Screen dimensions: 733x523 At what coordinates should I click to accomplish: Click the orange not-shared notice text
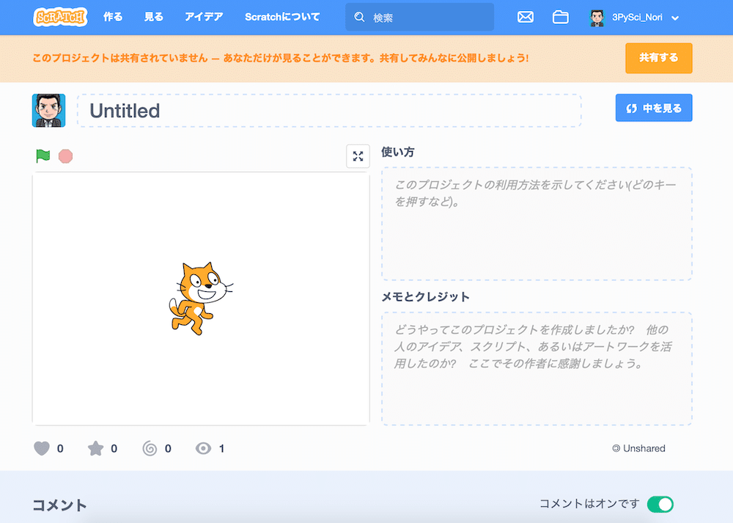[281, 58]
